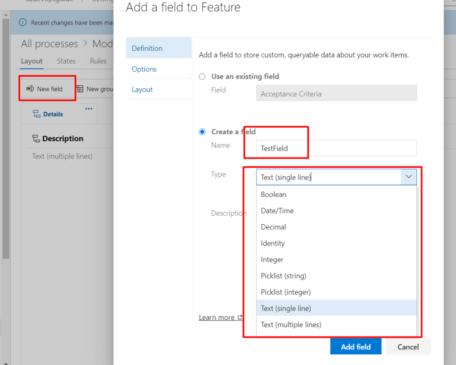
Task: Open the Rules tab
Action: (98, 61)
